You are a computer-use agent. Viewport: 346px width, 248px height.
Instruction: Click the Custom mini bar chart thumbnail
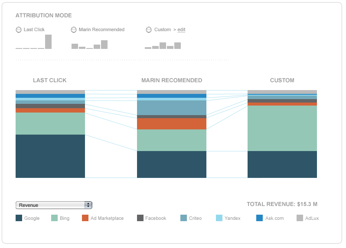163,45
